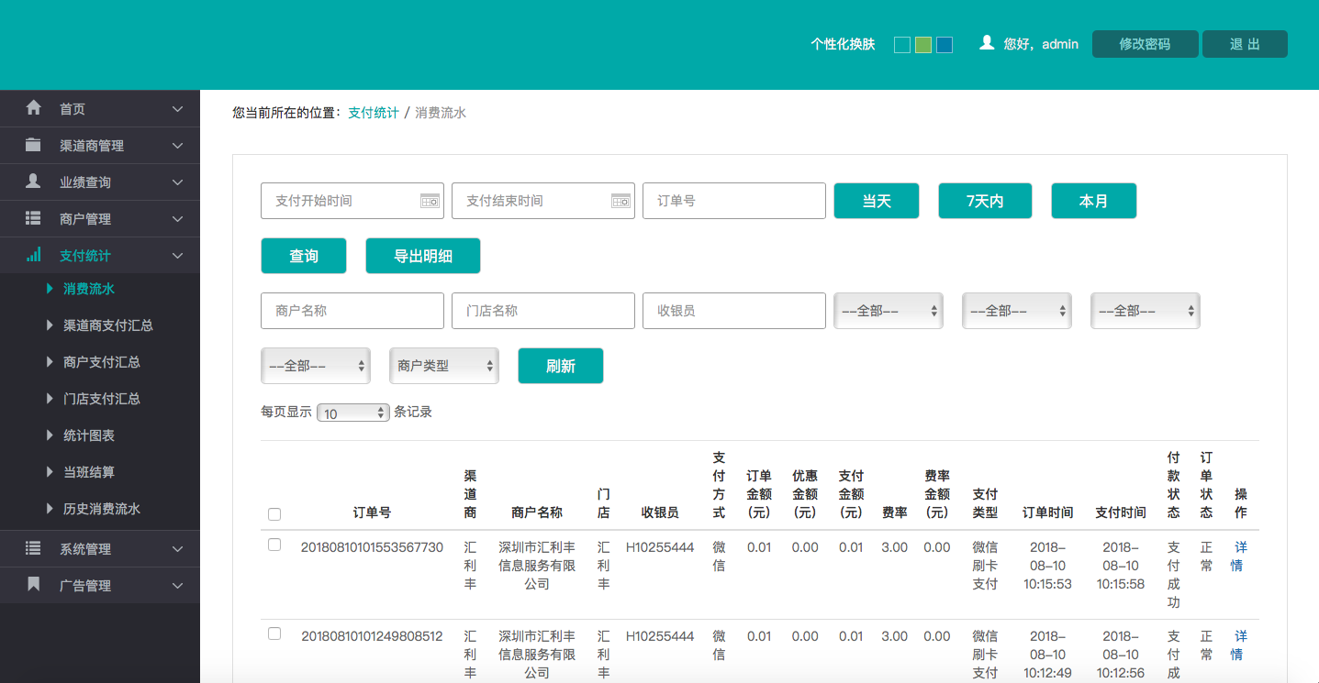Open the first --全部-- dropdown after 收银员
The width and height of the screenshot is (1319, 683).
(x=889, y=311)
